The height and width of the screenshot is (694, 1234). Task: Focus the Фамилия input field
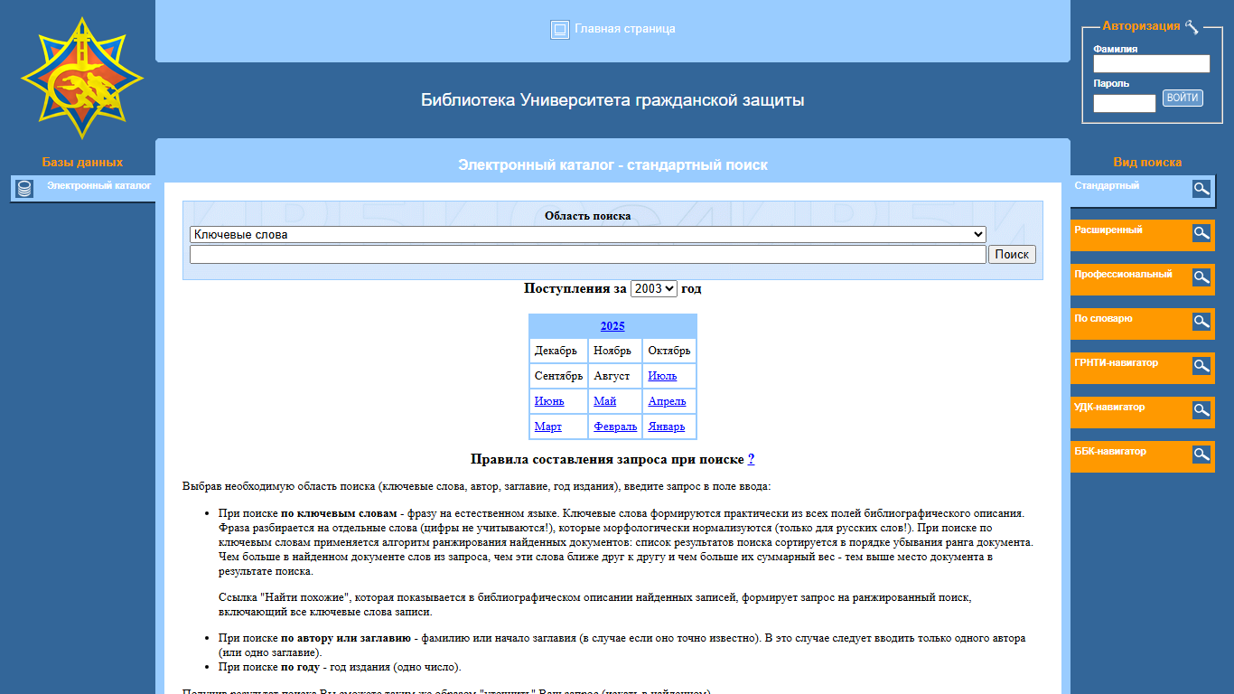(x=1152, y=63)
